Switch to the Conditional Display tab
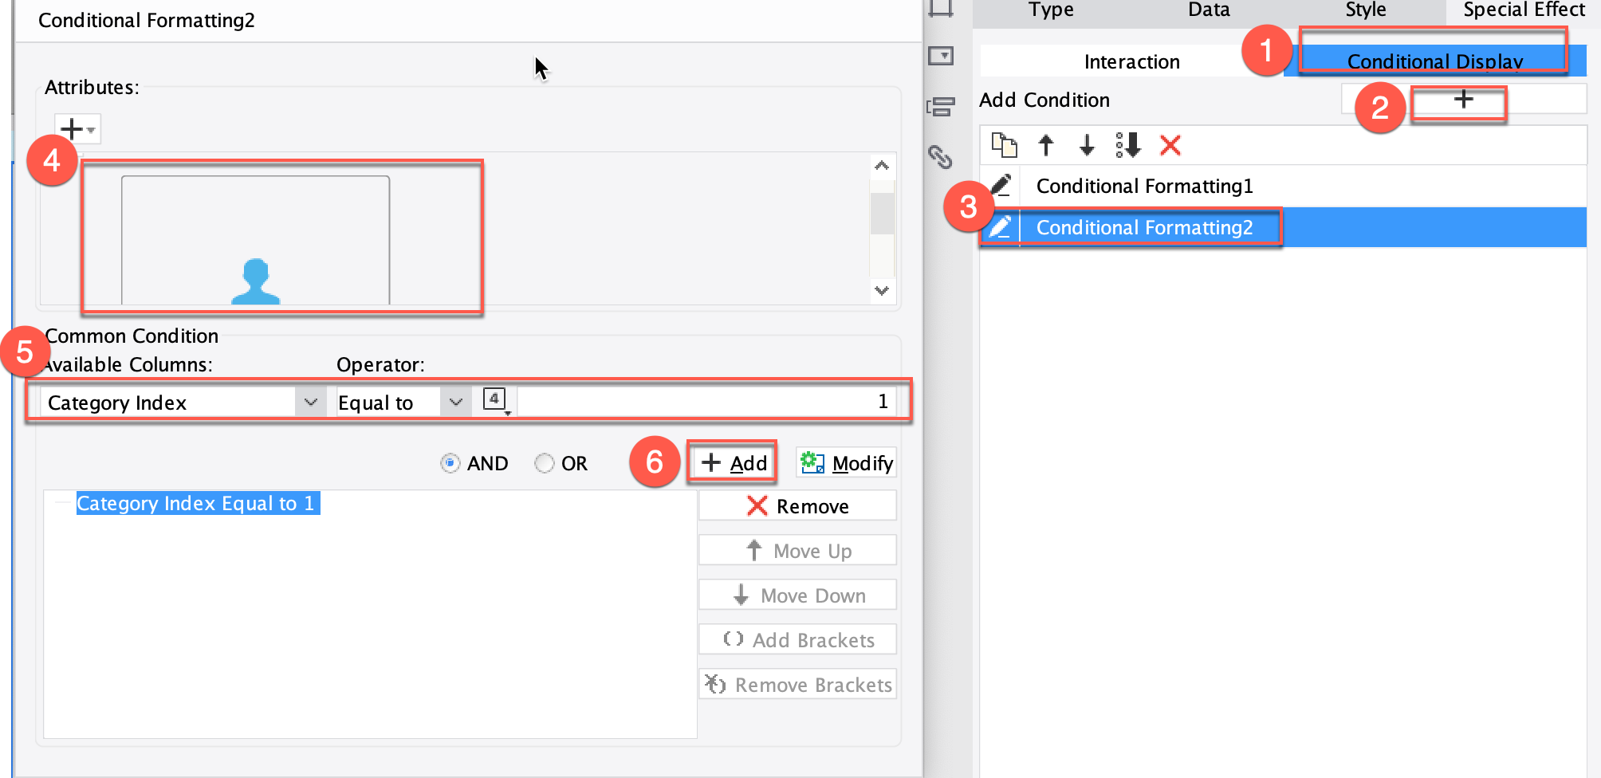The image size is (1601, 778). [1433, 61]
